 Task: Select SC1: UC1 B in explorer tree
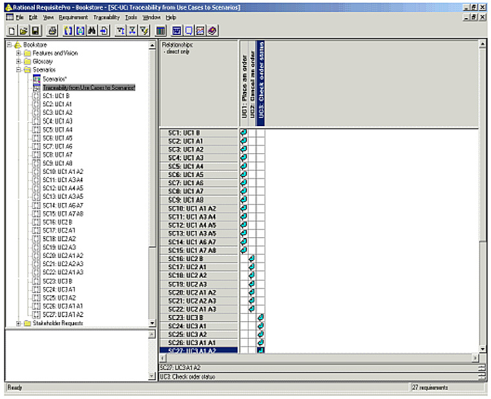pyautogui.click(x=56, y=96)
